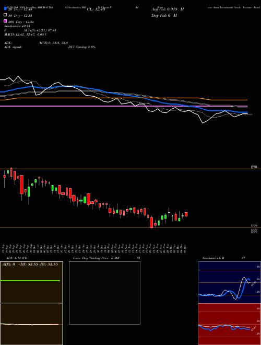The image size is (261, 345).
Task: Click the tall red candle at the chart low
Action: 151,222
